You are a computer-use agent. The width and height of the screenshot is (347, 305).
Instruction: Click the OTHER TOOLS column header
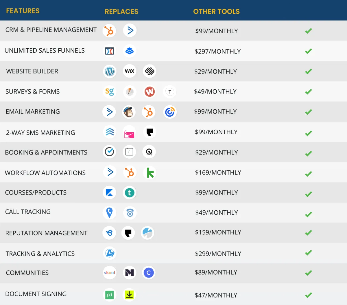[216, 12]
